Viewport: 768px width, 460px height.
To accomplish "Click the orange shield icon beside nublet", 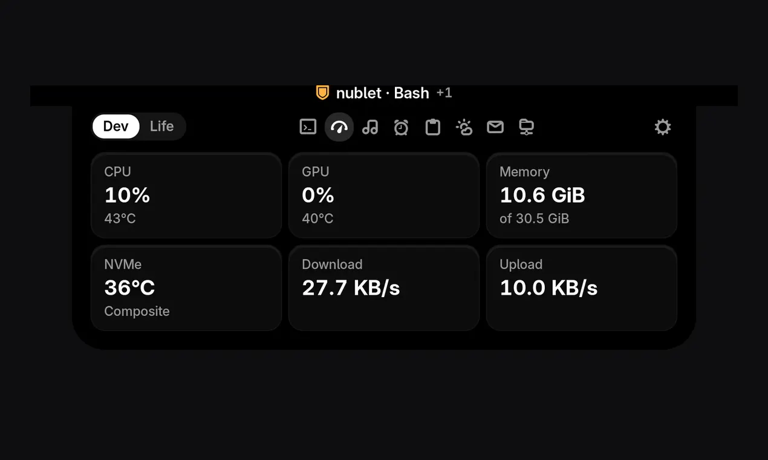I will [x=322, y=93].
